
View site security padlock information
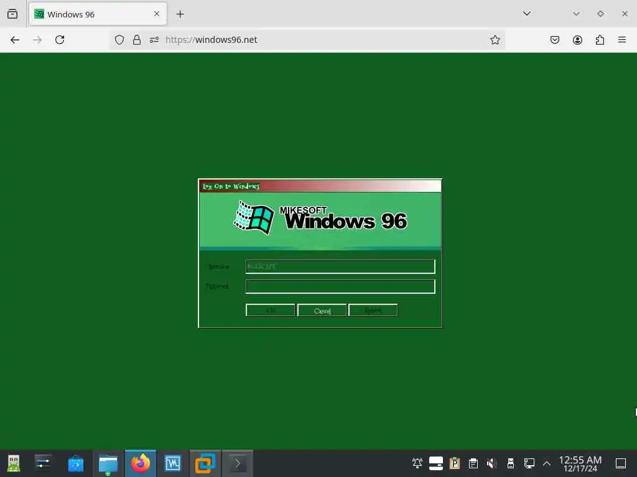pyautogui.click(x=137, y=40)
